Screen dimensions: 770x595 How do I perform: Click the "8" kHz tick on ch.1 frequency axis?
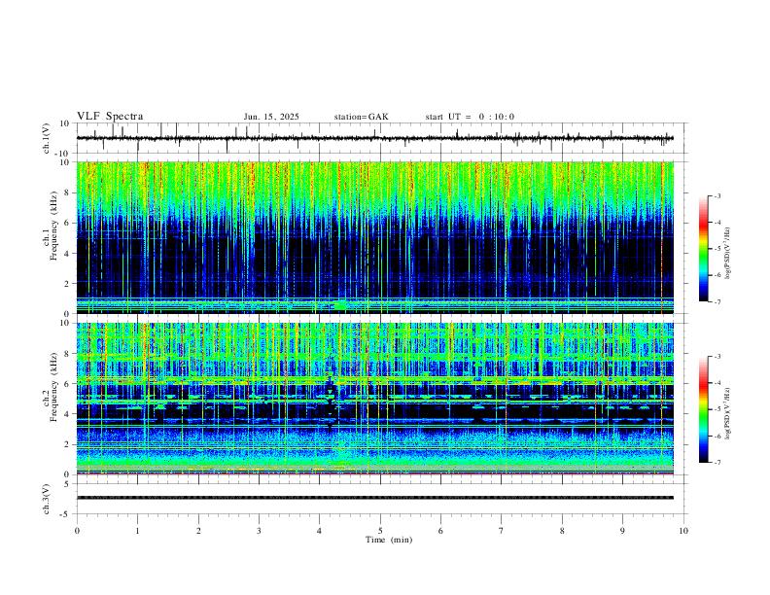[68, 192]
